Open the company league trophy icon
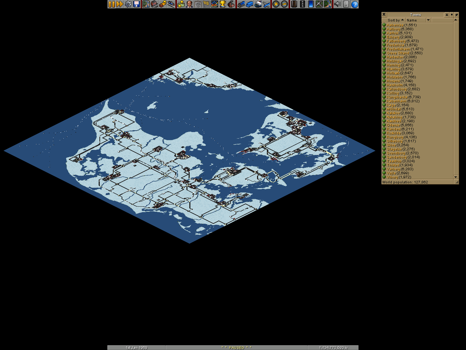Image resolution: width=466 pixels, height=350 pixels. (223, 4)
